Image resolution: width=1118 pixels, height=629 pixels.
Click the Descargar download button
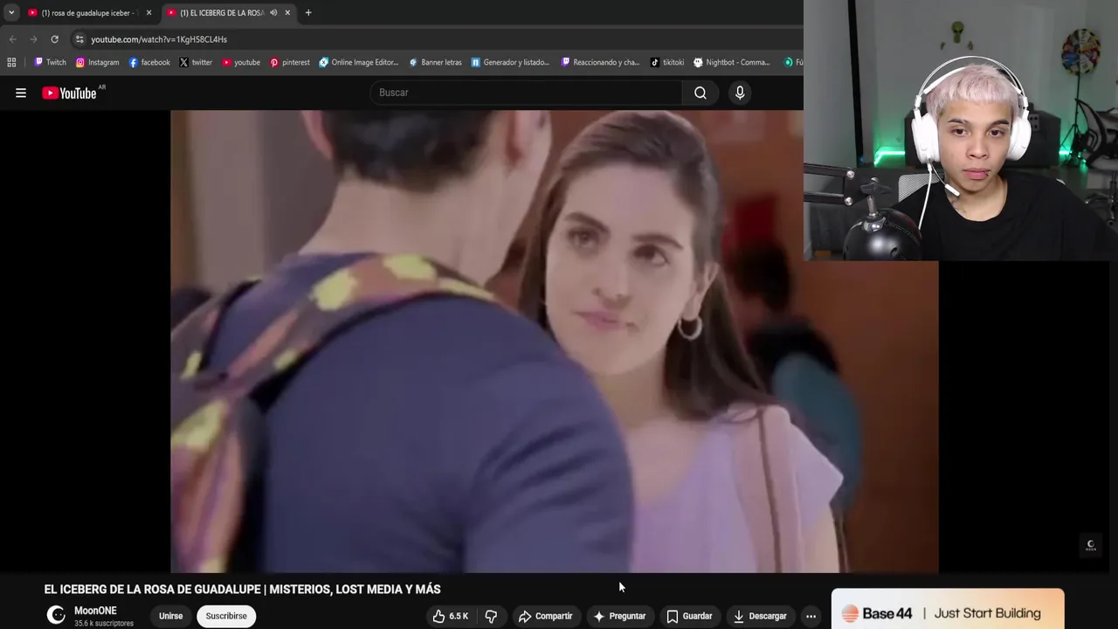pyautogui.click(x=760, y=616)
